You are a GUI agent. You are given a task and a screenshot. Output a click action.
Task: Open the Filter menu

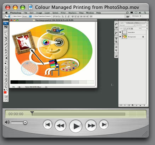[63, 13]
